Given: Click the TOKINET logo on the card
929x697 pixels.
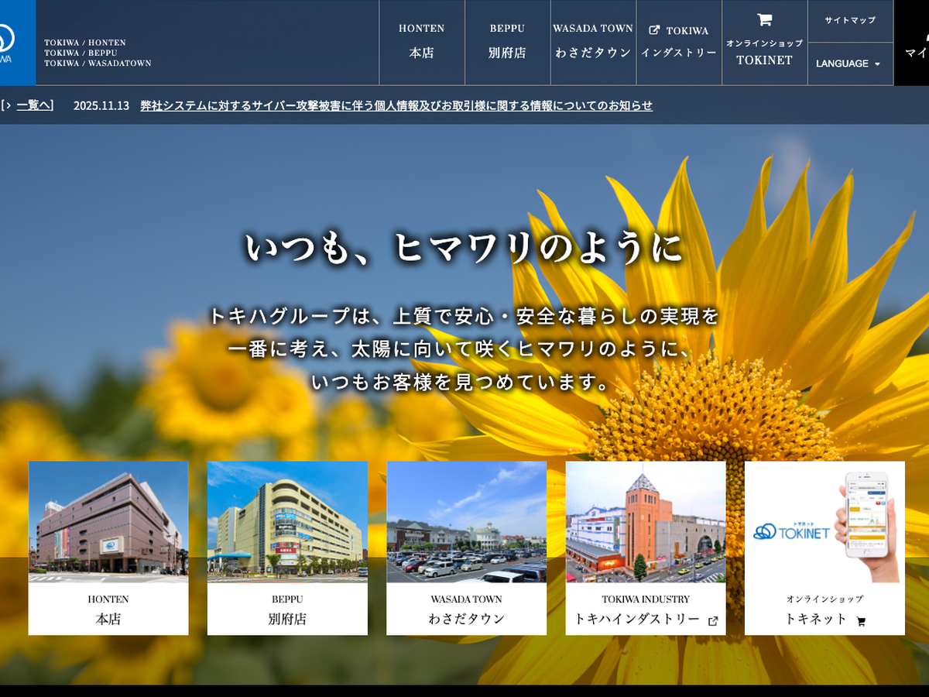Looking at the screenshot, I should [x=791, y=532].
